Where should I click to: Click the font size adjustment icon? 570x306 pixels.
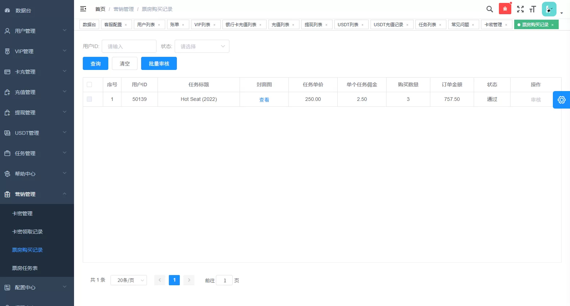tap(532, 9)
